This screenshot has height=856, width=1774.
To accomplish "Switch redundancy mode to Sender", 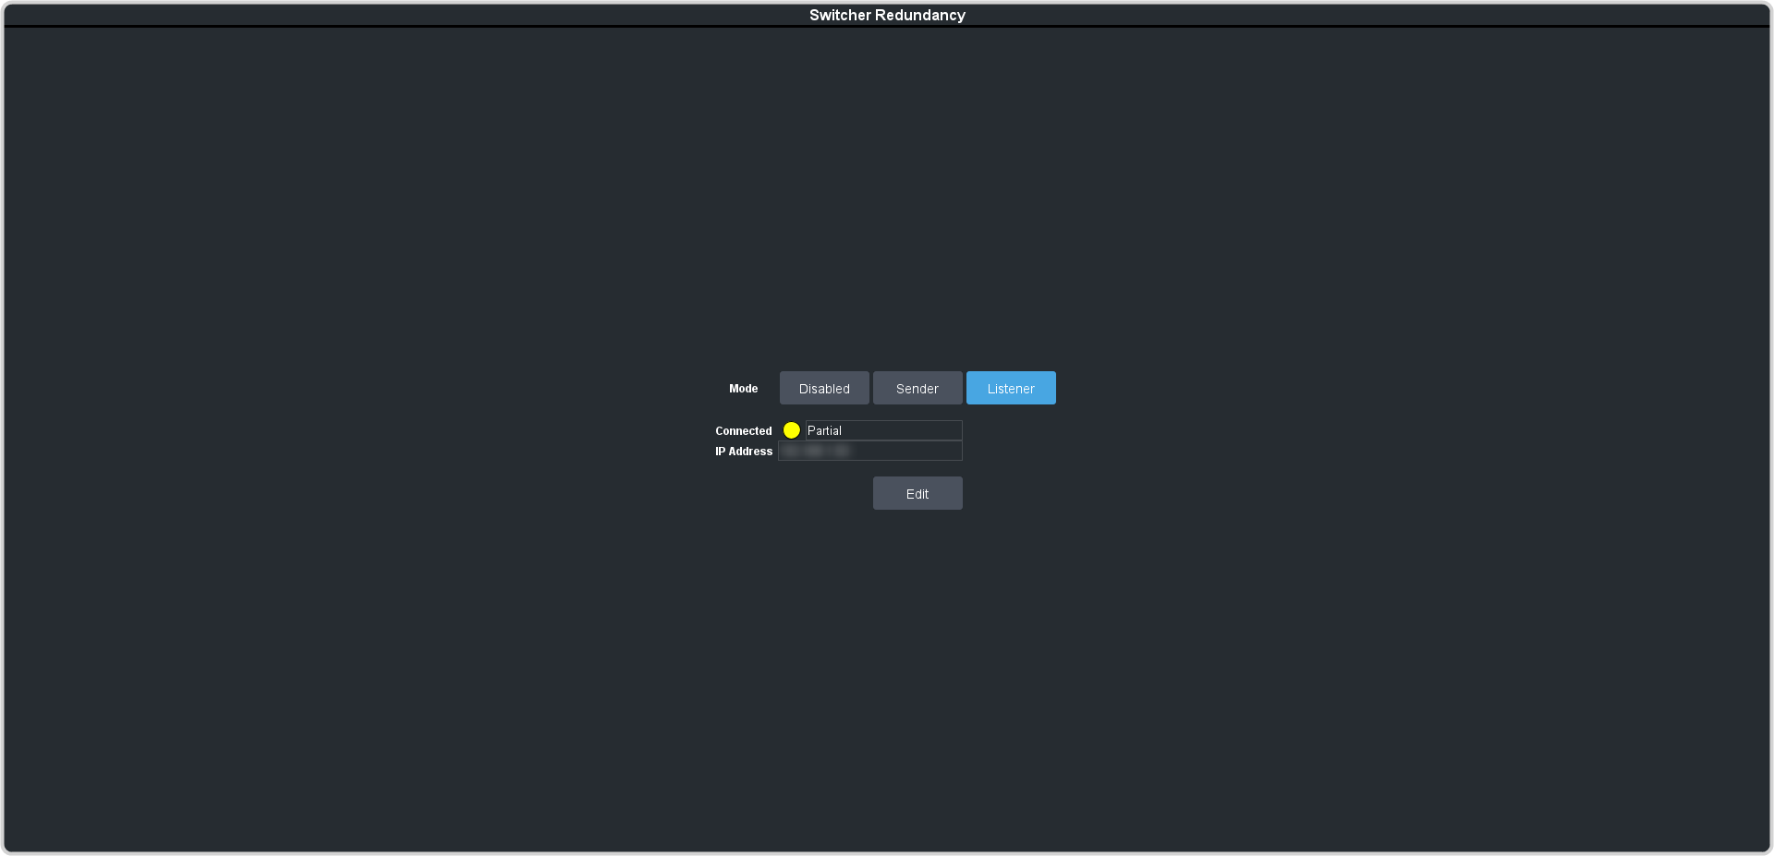I will (x=917, y=388).
